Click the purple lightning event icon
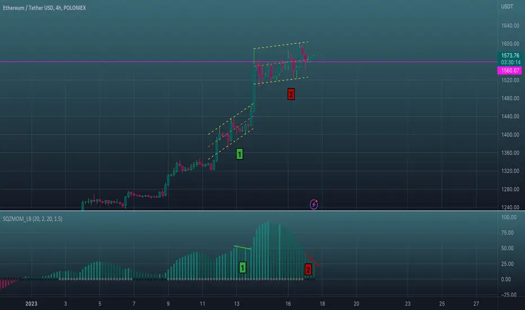The height and width of the screenshot is (310, 525). click(314, 204)
